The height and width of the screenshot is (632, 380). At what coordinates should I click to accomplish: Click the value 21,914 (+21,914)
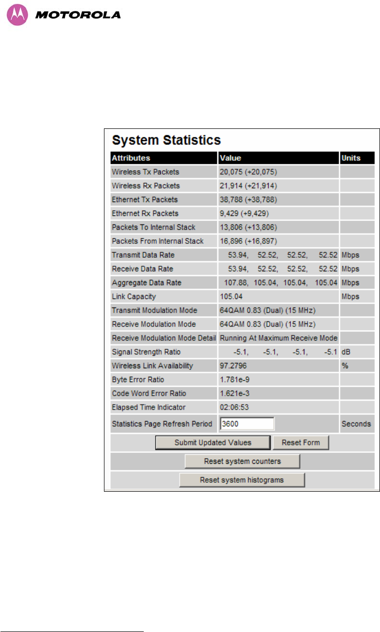[x=248, y=186]
